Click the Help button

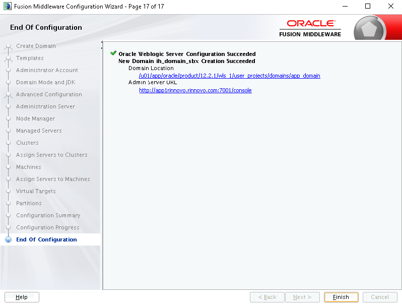(22, 297)
